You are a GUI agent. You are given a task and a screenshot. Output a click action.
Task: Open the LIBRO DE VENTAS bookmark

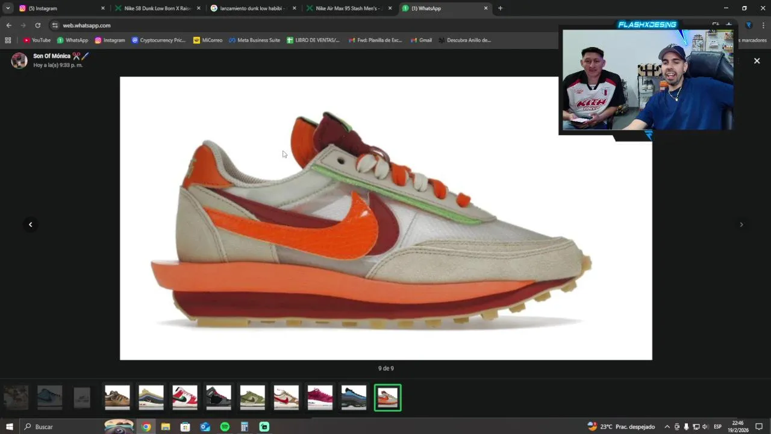[x=313, y=40]
